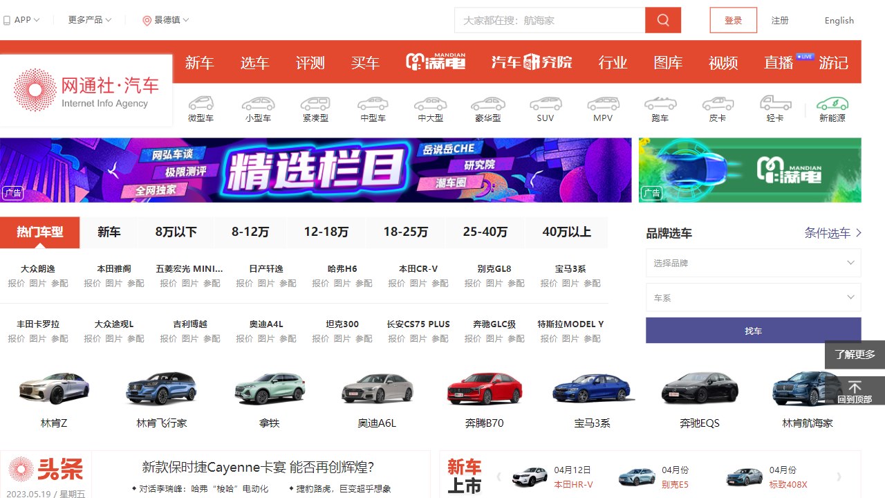Click the 找车 search car button
The width and height of the screenshot is (885, 498).
(754, 331)
